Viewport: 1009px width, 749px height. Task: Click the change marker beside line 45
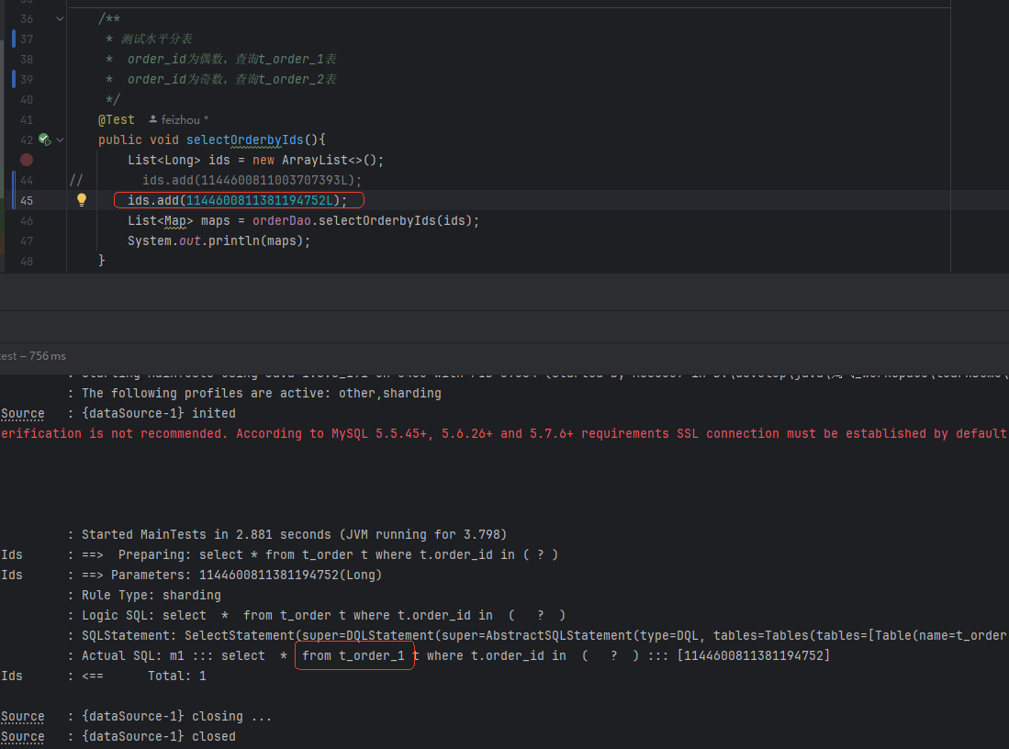(14, 190)
